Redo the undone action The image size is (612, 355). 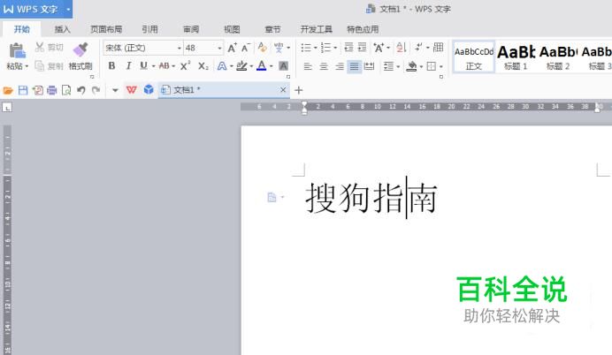(96, 90)
